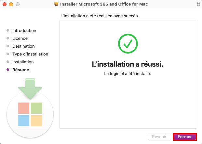This screenshot has height=144, width=202.
Task: Click the text "Le logiciel a été installé."
Action: tap(128, 74)
